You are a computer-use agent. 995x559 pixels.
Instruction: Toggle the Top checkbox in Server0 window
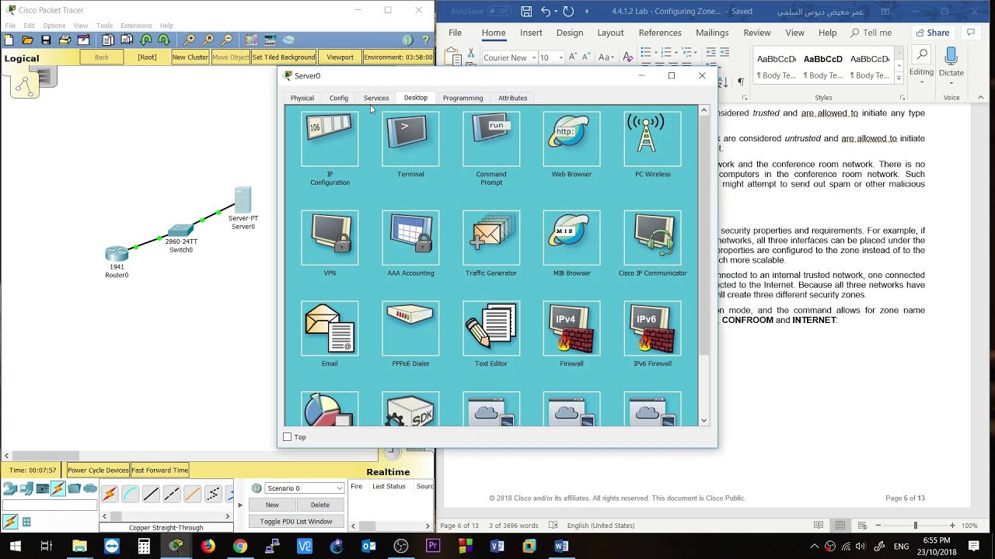[288, 437]
